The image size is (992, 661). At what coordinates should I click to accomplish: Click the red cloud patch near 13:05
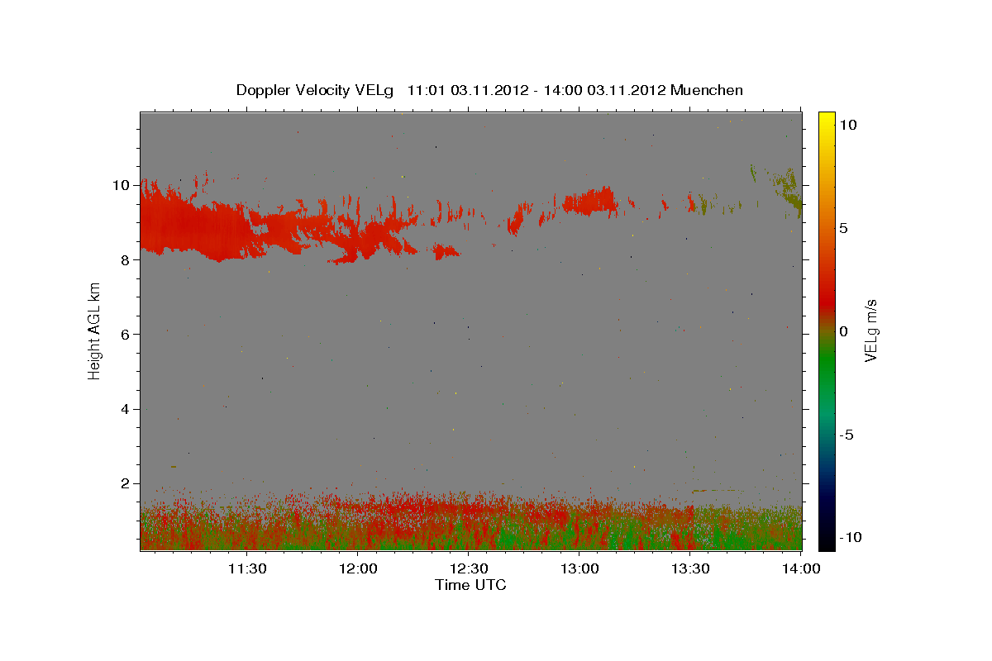[x=590, y=202]
